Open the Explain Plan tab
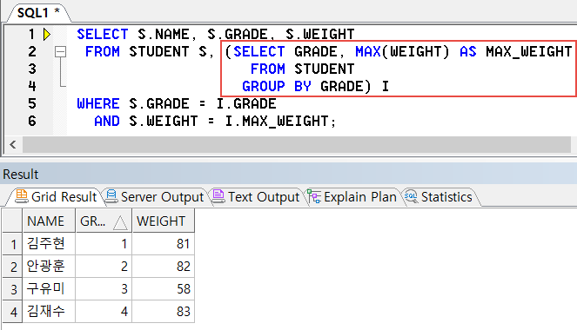 coord(352,197)
